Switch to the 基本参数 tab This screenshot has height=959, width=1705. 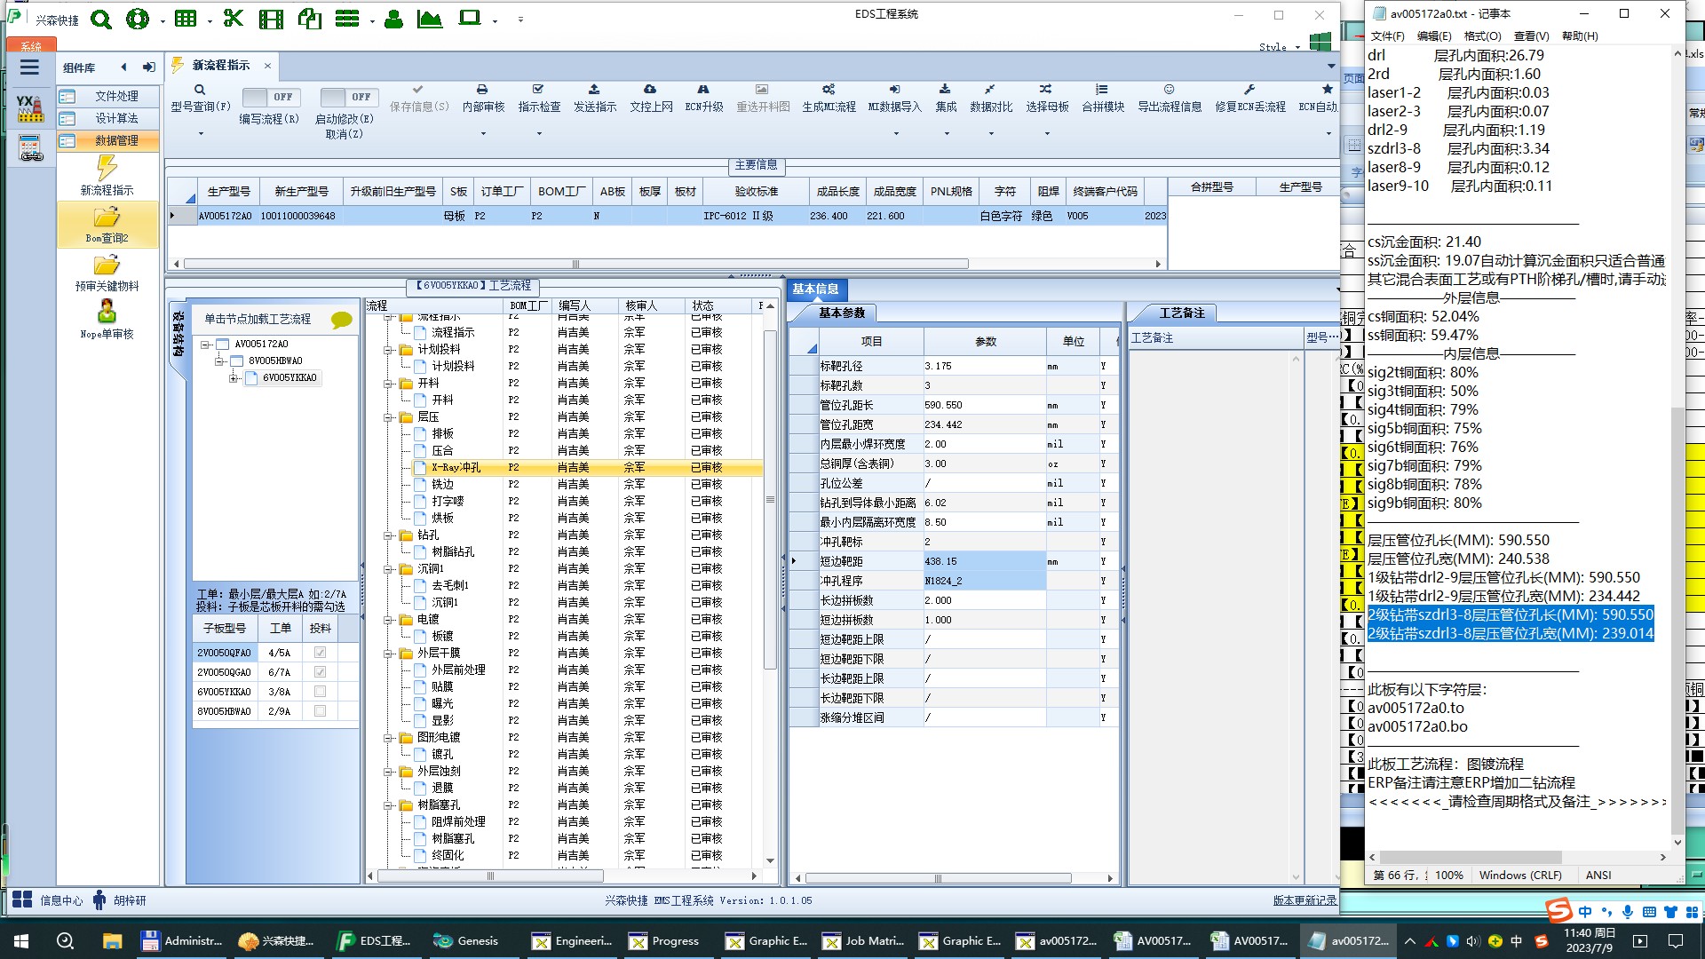click(x=841, y=313)
